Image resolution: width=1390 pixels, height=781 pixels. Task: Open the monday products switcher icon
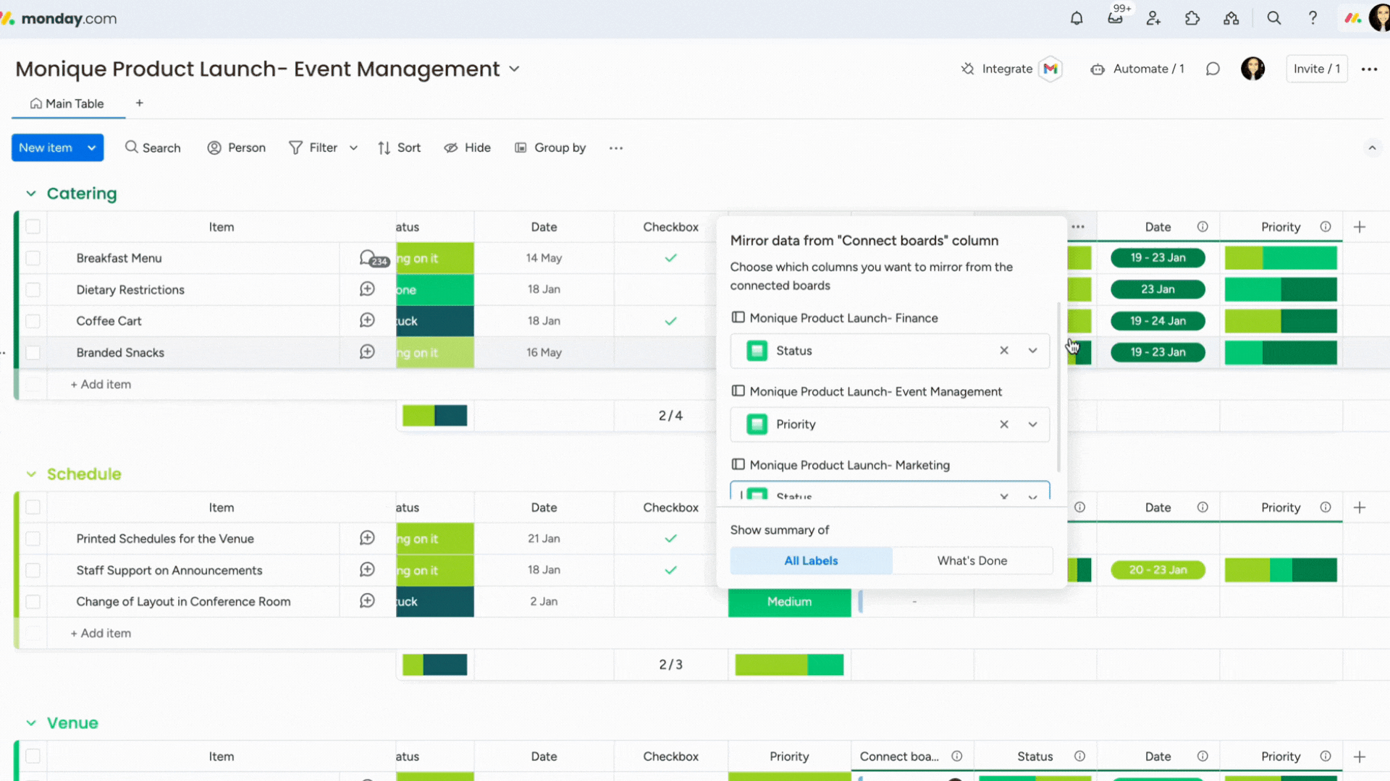tap(1352, 19)
